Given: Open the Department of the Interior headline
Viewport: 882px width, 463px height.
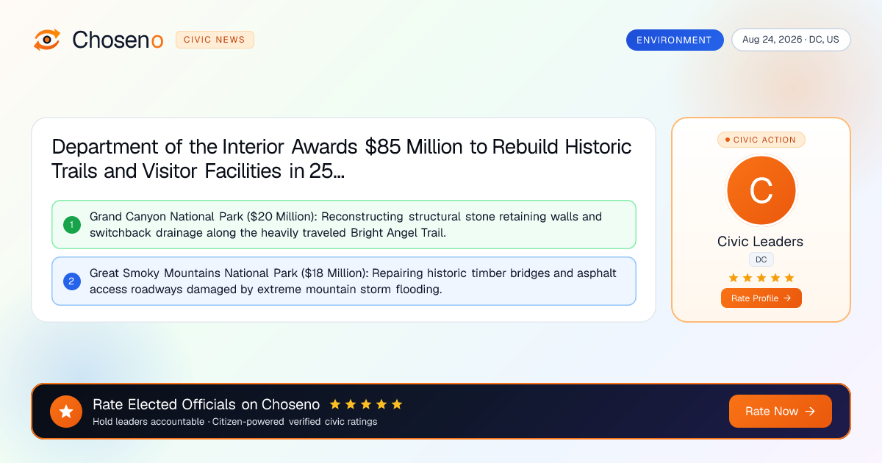Looking at the screenshot, I should click(342, 159).
